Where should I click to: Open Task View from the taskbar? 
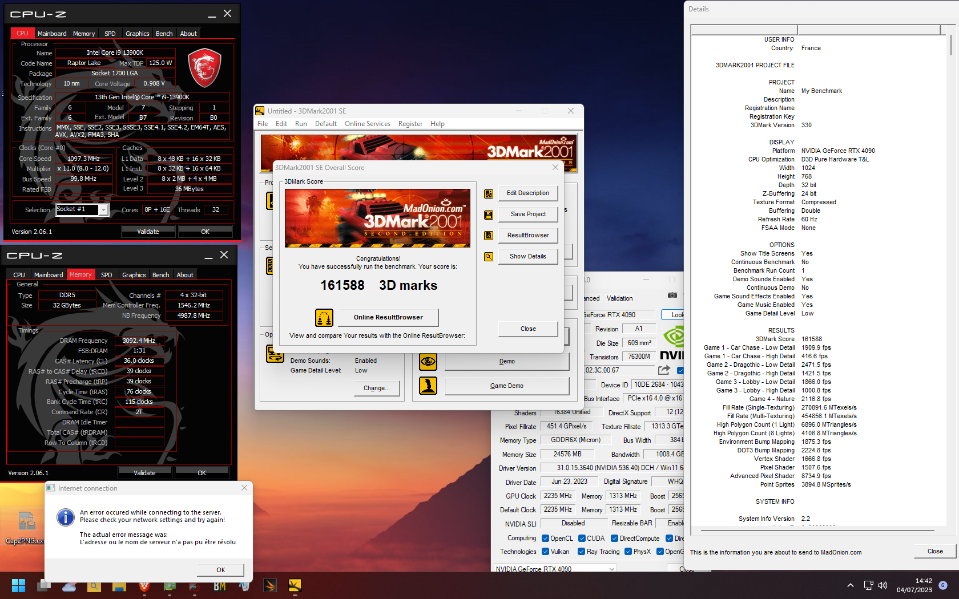44,585
